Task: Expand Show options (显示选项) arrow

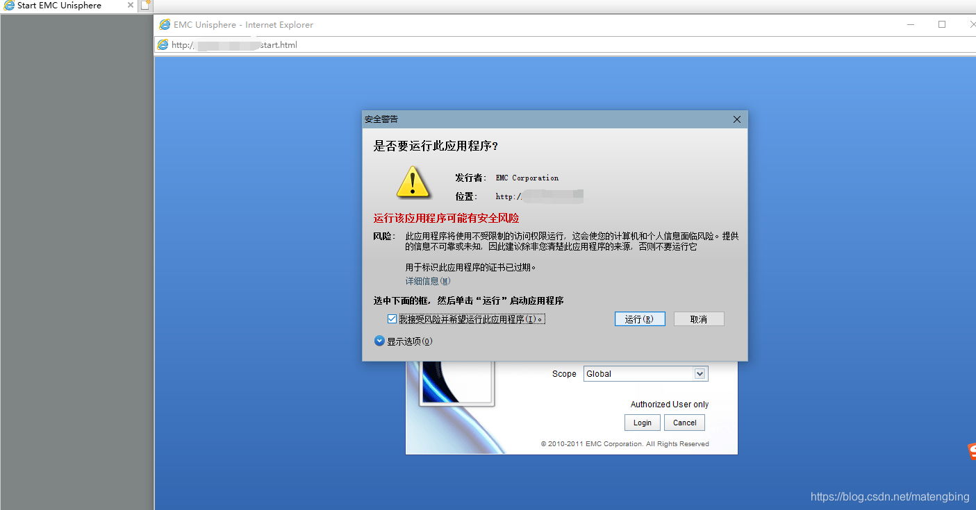Action: (379, 341)
